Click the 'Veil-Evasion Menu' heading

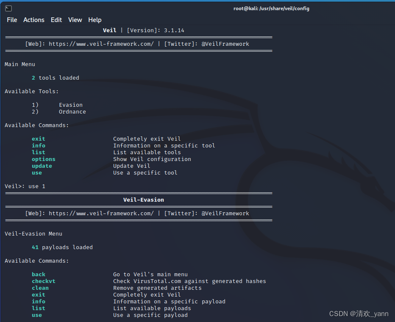pyautogui.click(x=33, y=234)
